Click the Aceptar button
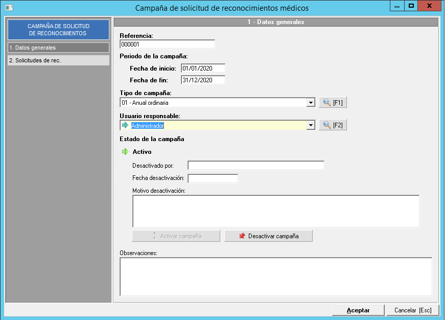Image resolution: width=445 pixels, height=320 pixels. tap(358, 310)
